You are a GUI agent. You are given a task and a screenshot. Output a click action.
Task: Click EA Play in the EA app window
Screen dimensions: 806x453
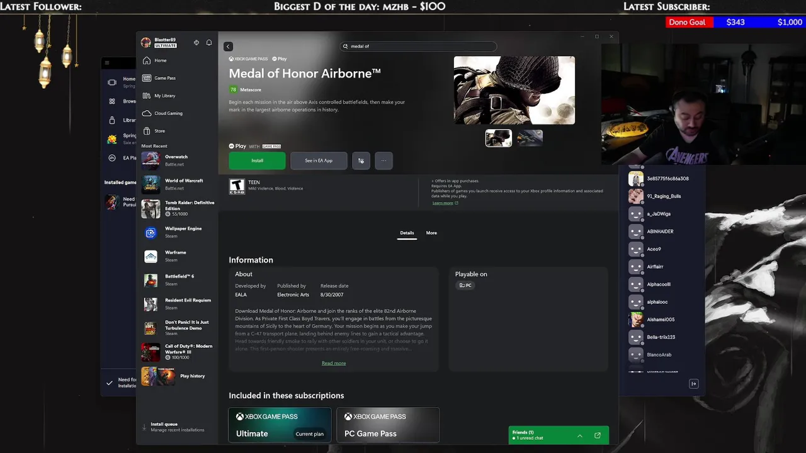pyautogui.click(x=123, y=158)
